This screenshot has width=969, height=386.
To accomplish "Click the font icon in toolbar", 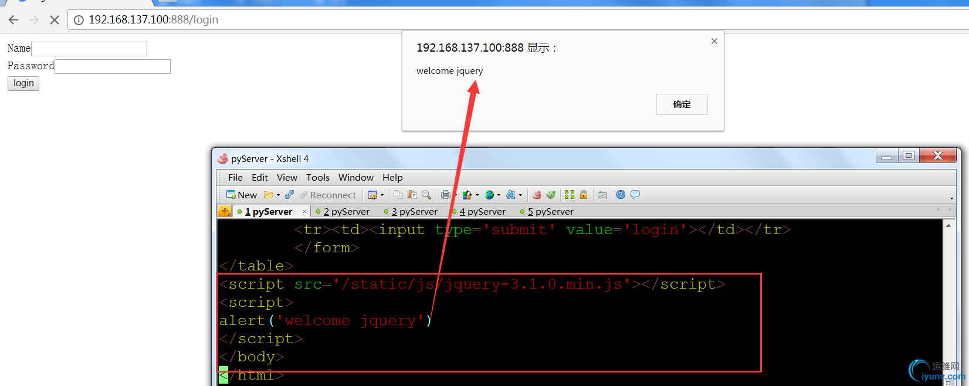I will 511,195.
